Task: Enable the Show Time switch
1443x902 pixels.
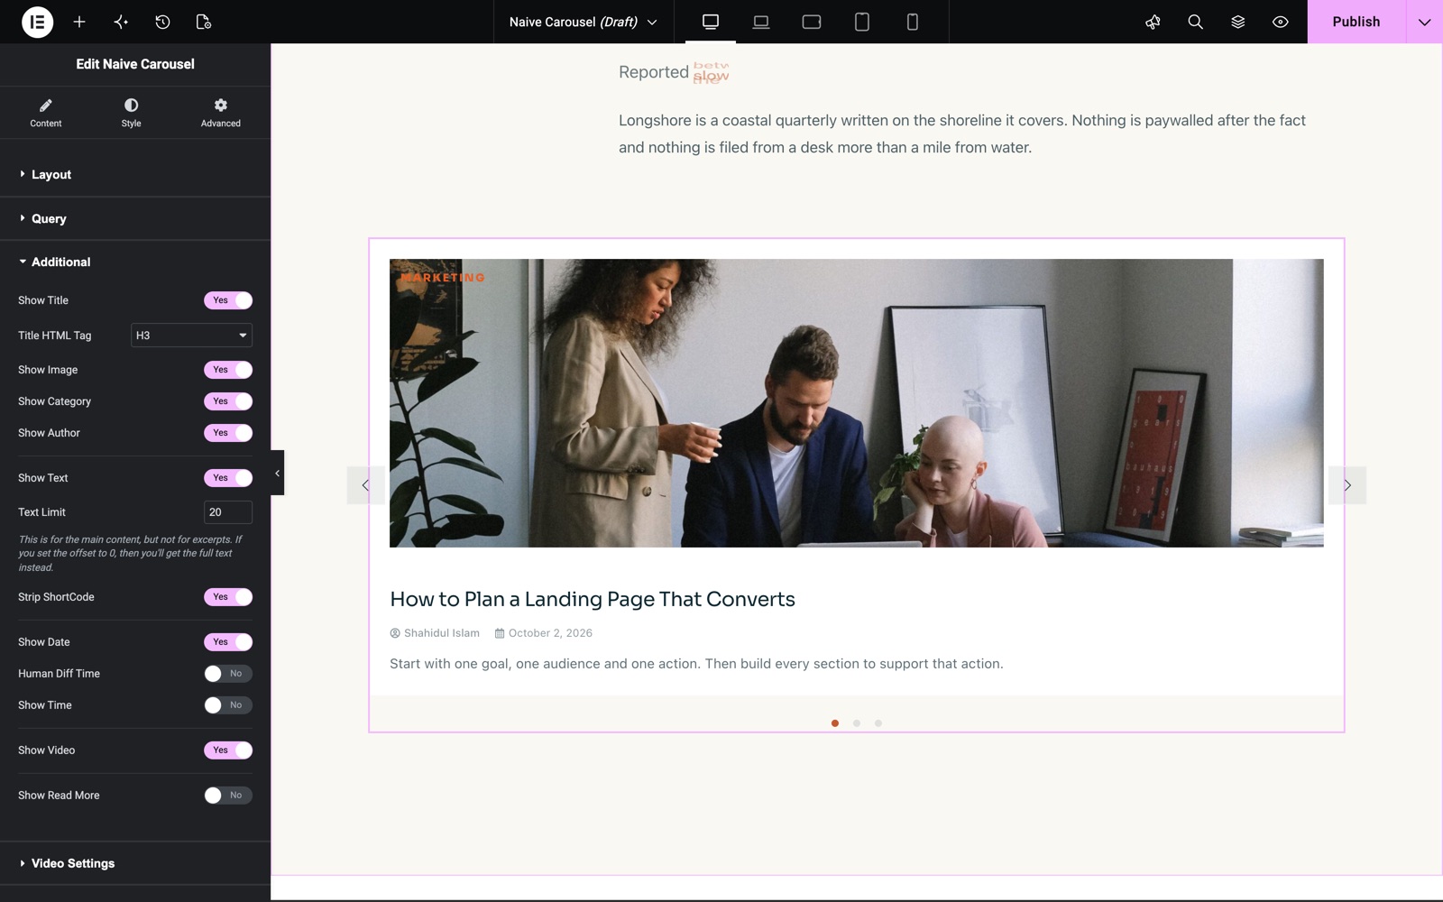Action: tap(228, 705)
